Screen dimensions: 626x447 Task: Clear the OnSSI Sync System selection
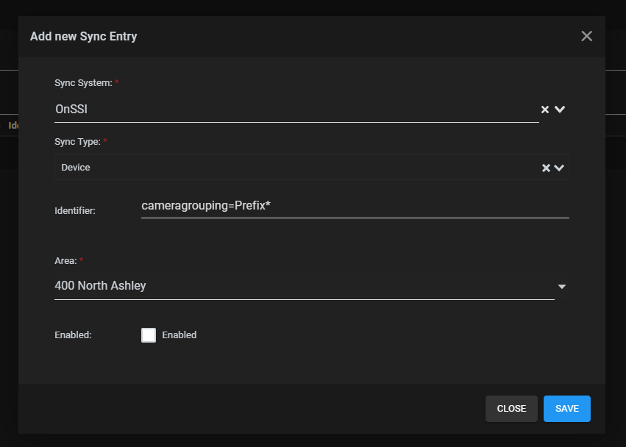[545, 110]
